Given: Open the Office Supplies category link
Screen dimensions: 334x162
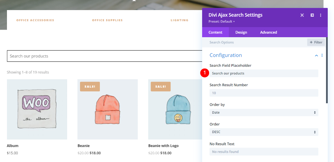Looking at the screenshot, I should pyautogui.click(x=107, y=20).
